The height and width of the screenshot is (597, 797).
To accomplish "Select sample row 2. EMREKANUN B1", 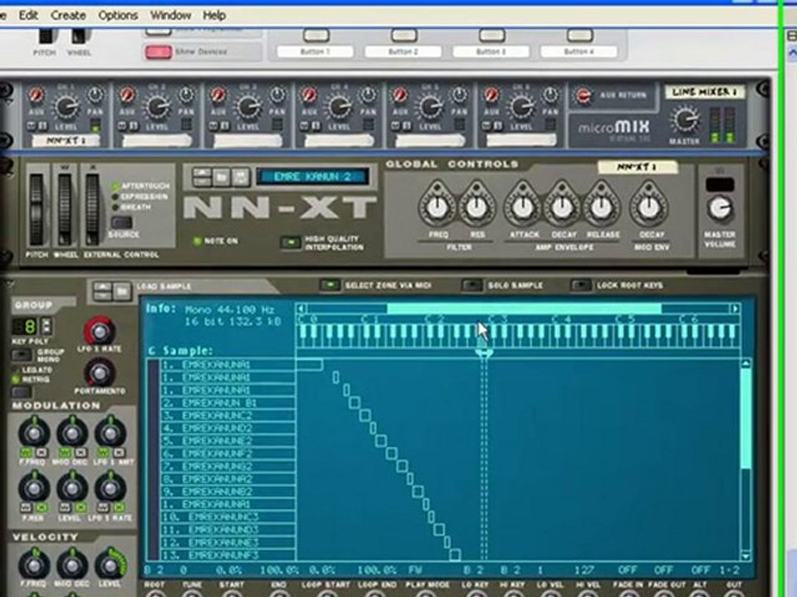I will click(228, 403).
